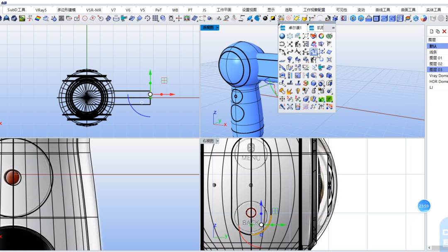Click the puzzle piece icon in palette
Screen dimensions: 448x252
point(282,91)
